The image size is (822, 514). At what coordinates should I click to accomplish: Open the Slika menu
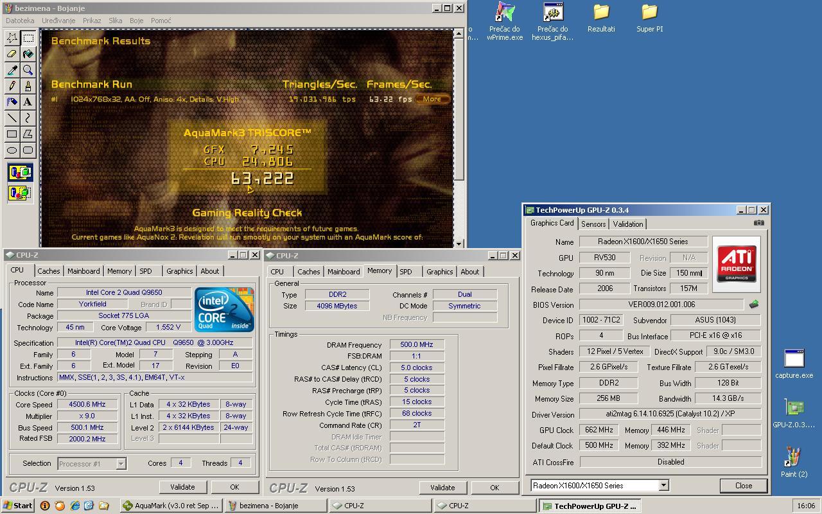116,21
